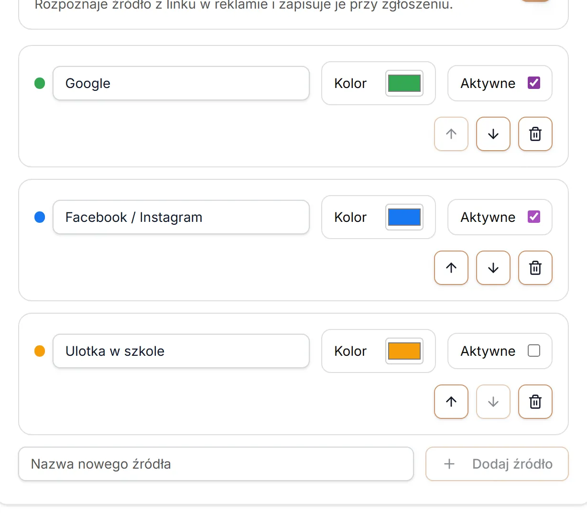Uncheck Aktywne for Facebook / Instagram

[x=534, y=217]
